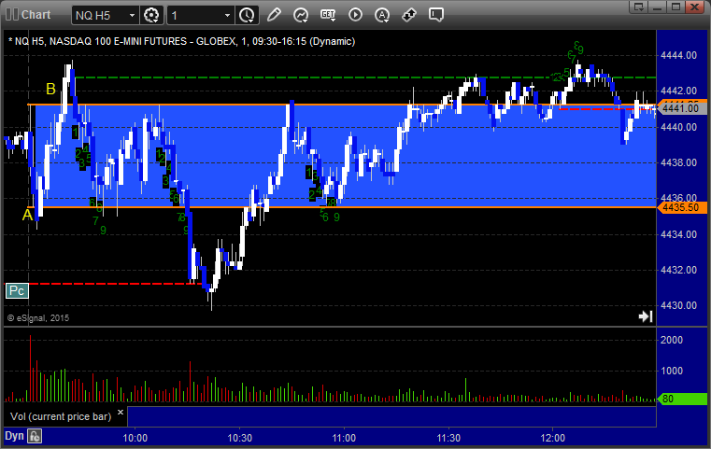Click the Pc previous close marker
This screenshot has height=449, width=711.
click(17, 290)
